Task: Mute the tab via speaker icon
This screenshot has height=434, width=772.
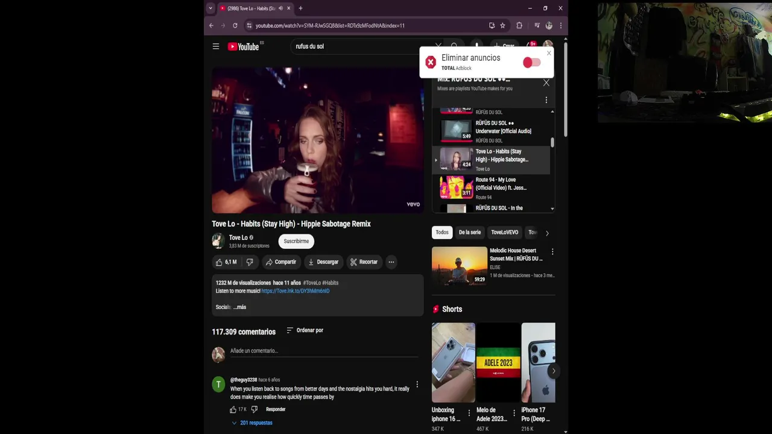Action: tap(280, 8)
